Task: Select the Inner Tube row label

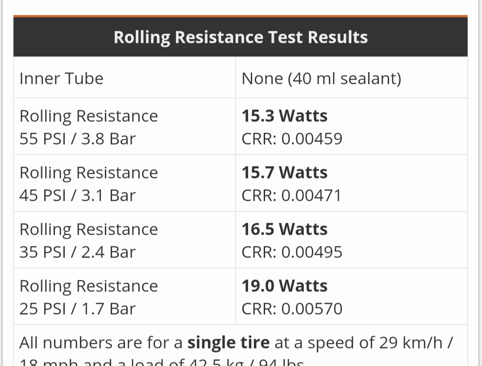Action: 62,79
